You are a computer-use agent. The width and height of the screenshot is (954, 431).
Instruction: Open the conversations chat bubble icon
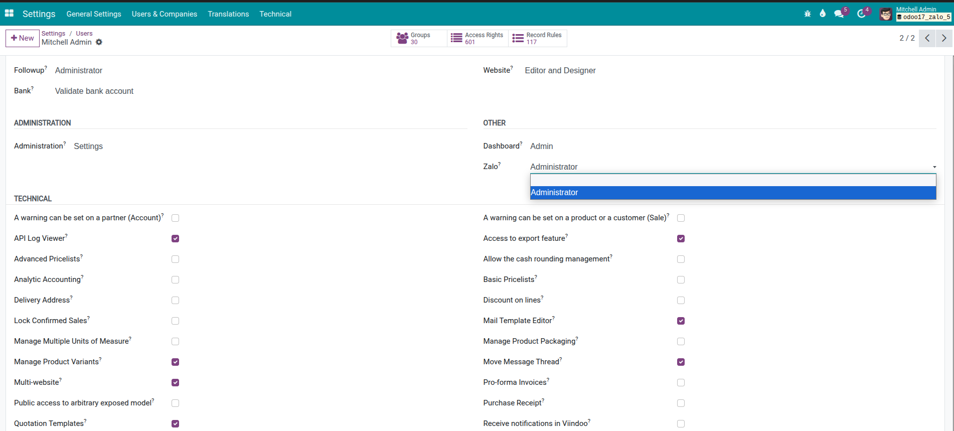tap(839, 14)
